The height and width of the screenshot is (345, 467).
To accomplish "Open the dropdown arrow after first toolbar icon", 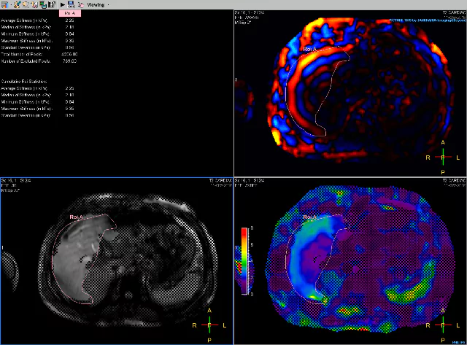I will click(x=11, y=4).
